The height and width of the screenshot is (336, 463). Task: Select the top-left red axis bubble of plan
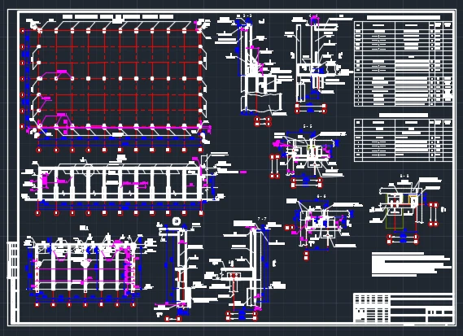tap(22, 30)
